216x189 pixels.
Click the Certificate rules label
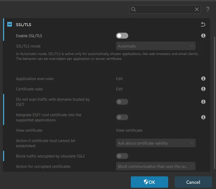click(x=29, y=89)
